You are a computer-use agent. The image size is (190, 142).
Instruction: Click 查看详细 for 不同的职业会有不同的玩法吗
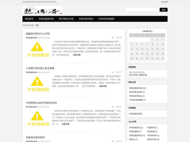[65, 124]
